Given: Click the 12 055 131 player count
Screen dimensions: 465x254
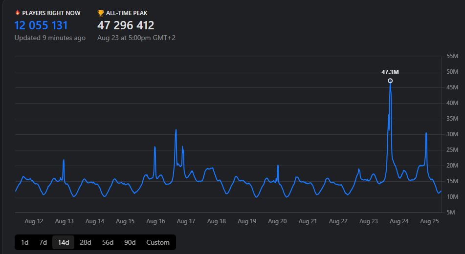Looking at the screenshot, I should 41,25.
